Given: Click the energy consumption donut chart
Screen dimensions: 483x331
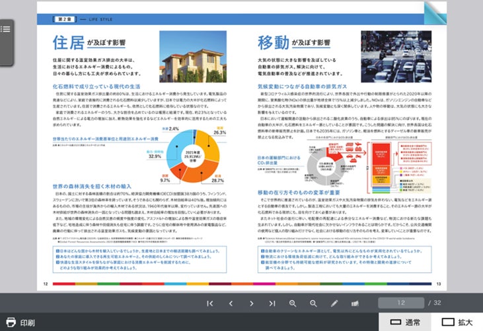Looking at the screenshot, I should pyautogui.click(x=193, y=156).
